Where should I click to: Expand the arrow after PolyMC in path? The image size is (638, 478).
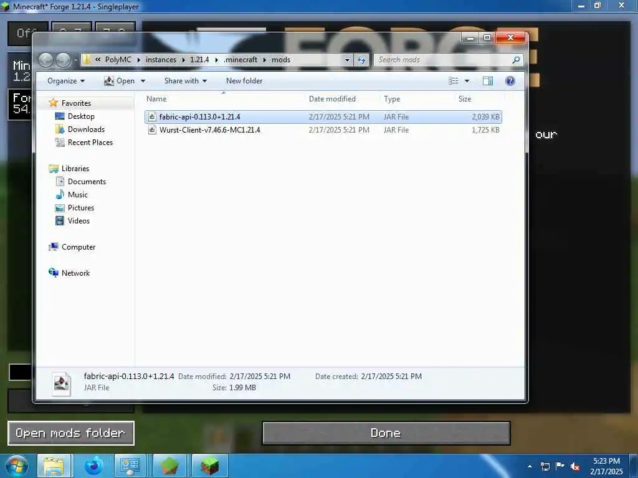click(138, 60)
